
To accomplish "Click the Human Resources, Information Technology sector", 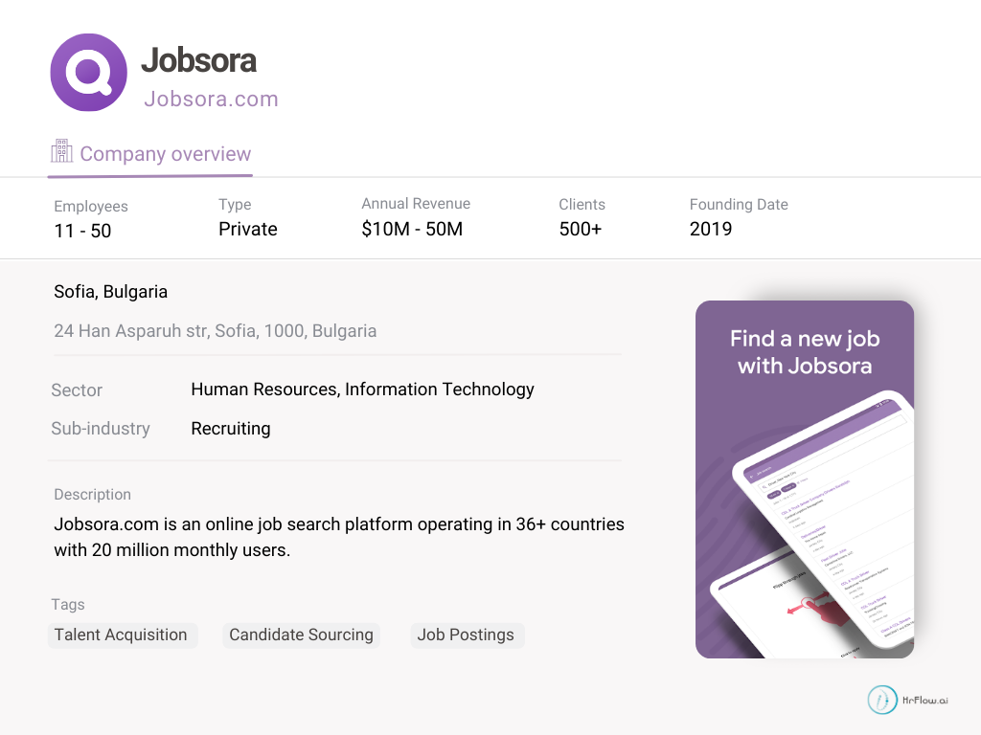I will (362, 390).
